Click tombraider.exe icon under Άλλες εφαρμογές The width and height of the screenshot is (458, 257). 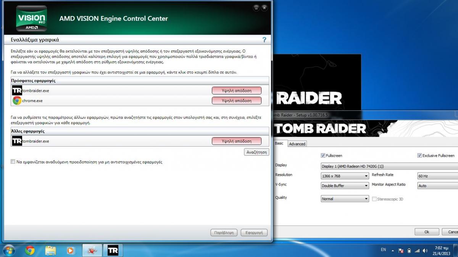tap(17, 141)
